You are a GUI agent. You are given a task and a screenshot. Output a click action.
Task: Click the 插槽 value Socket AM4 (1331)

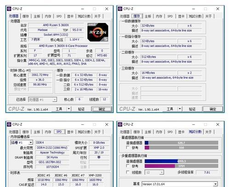[56, 35]
